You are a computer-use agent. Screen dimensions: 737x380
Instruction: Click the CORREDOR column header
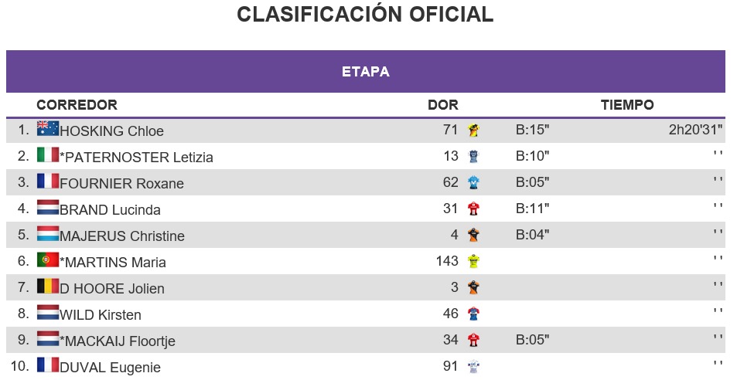pos(77,104)
